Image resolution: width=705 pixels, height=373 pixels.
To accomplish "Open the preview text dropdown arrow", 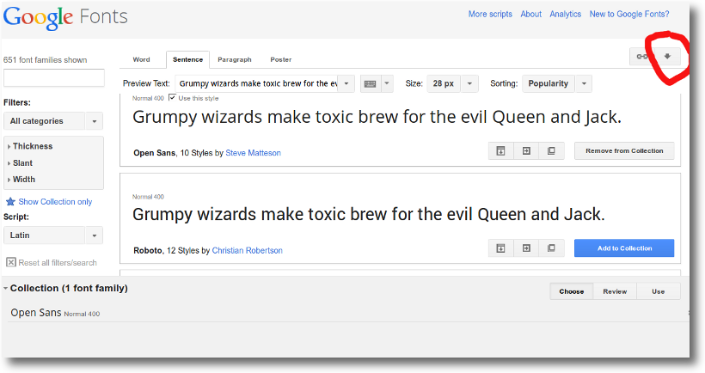I will tap(346, 83).
